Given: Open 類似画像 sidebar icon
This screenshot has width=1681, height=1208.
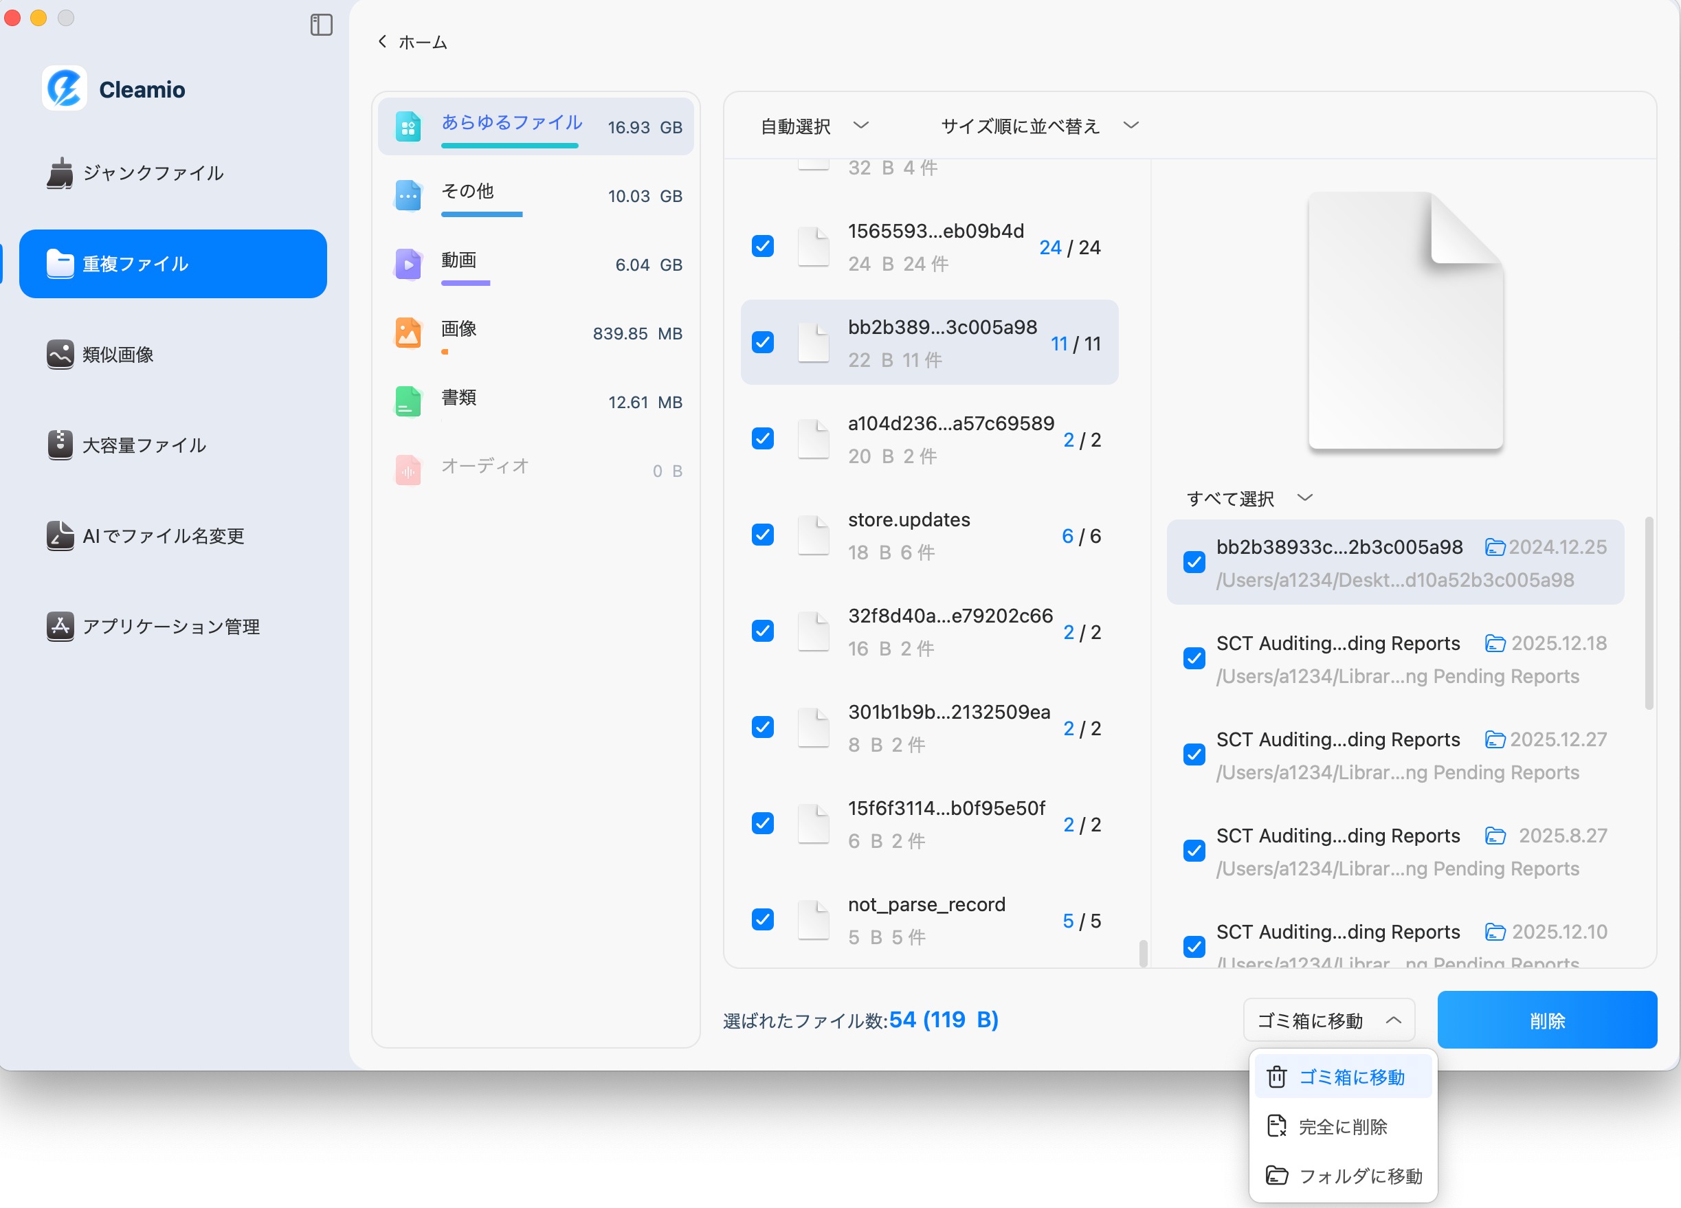Looking at the screenshot, I should 60,355.
